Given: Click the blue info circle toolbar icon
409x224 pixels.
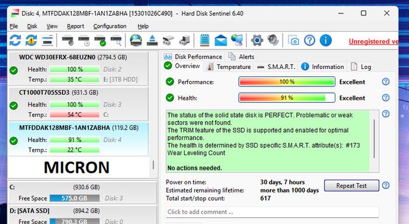Looking at the screenshot, I should tap(325, 41).
